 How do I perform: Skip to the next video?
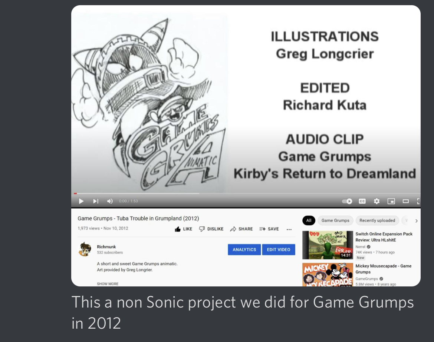[x=95, y=201]
